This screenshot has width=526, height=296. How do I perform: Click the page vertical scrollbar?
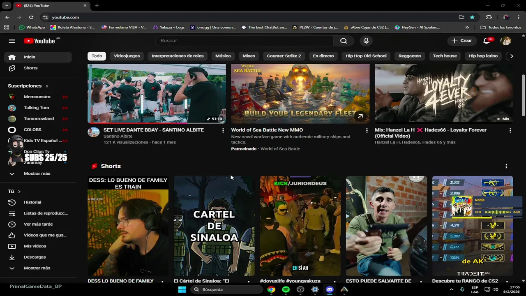click(x=523, y=95)
